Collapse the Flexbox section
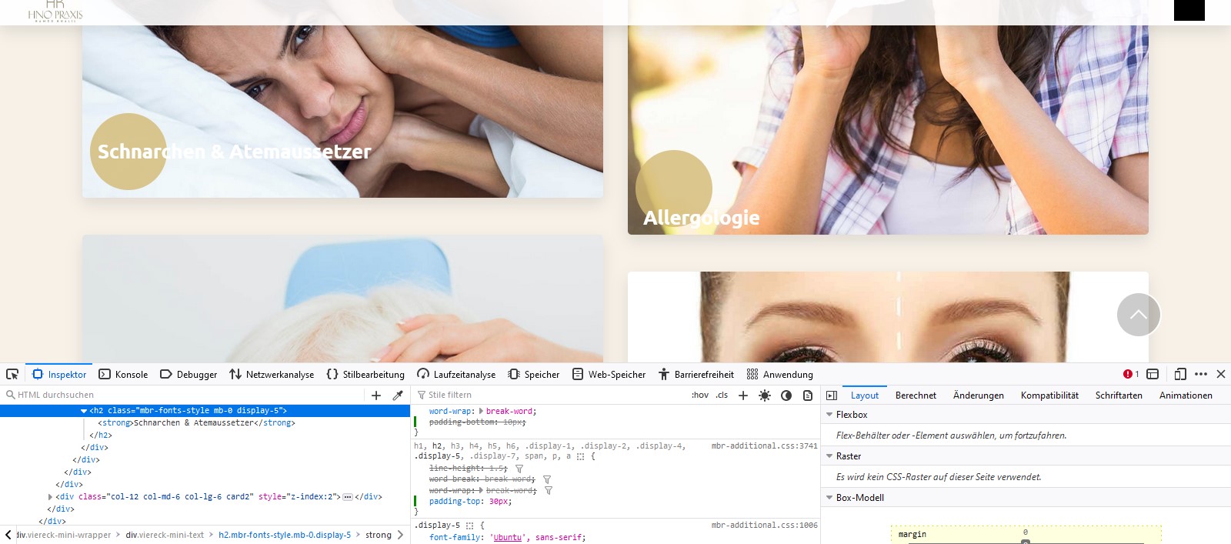 [829, 415]
